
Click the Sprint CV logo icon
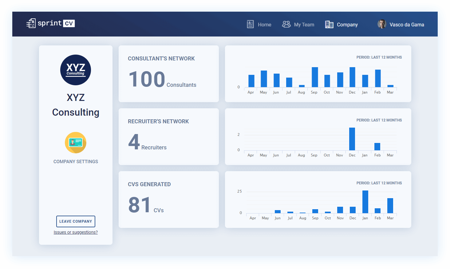[31, 23]
